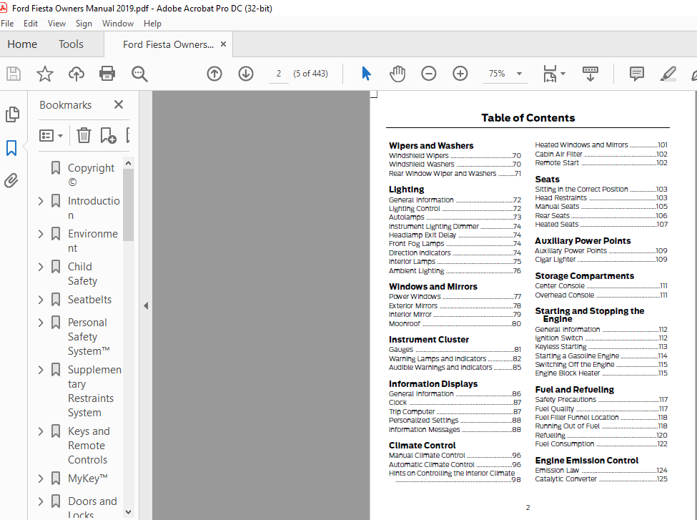The width and height of the screenshot is (697, 520).
Task: Expand the Personal Safety System bookmark
Action: (x=41, y=323)
